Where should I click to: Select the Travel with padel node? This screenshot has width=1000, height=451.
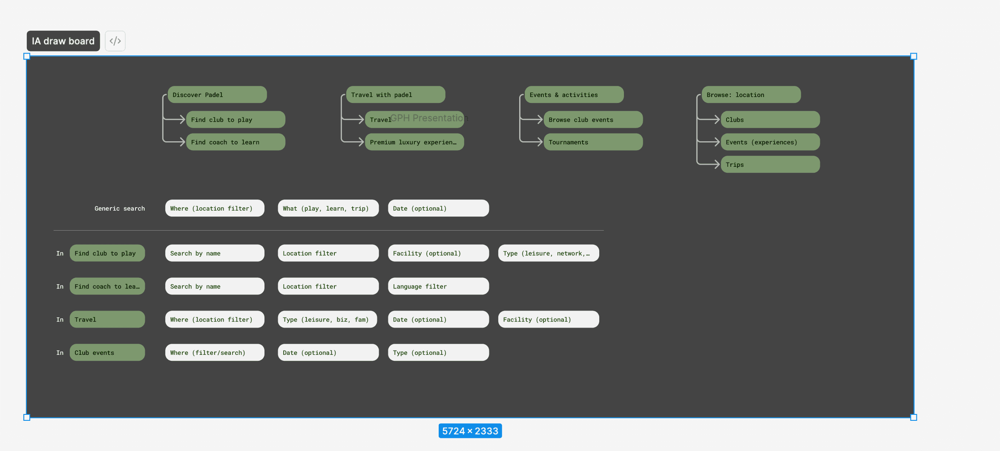[x=396, y=94]
